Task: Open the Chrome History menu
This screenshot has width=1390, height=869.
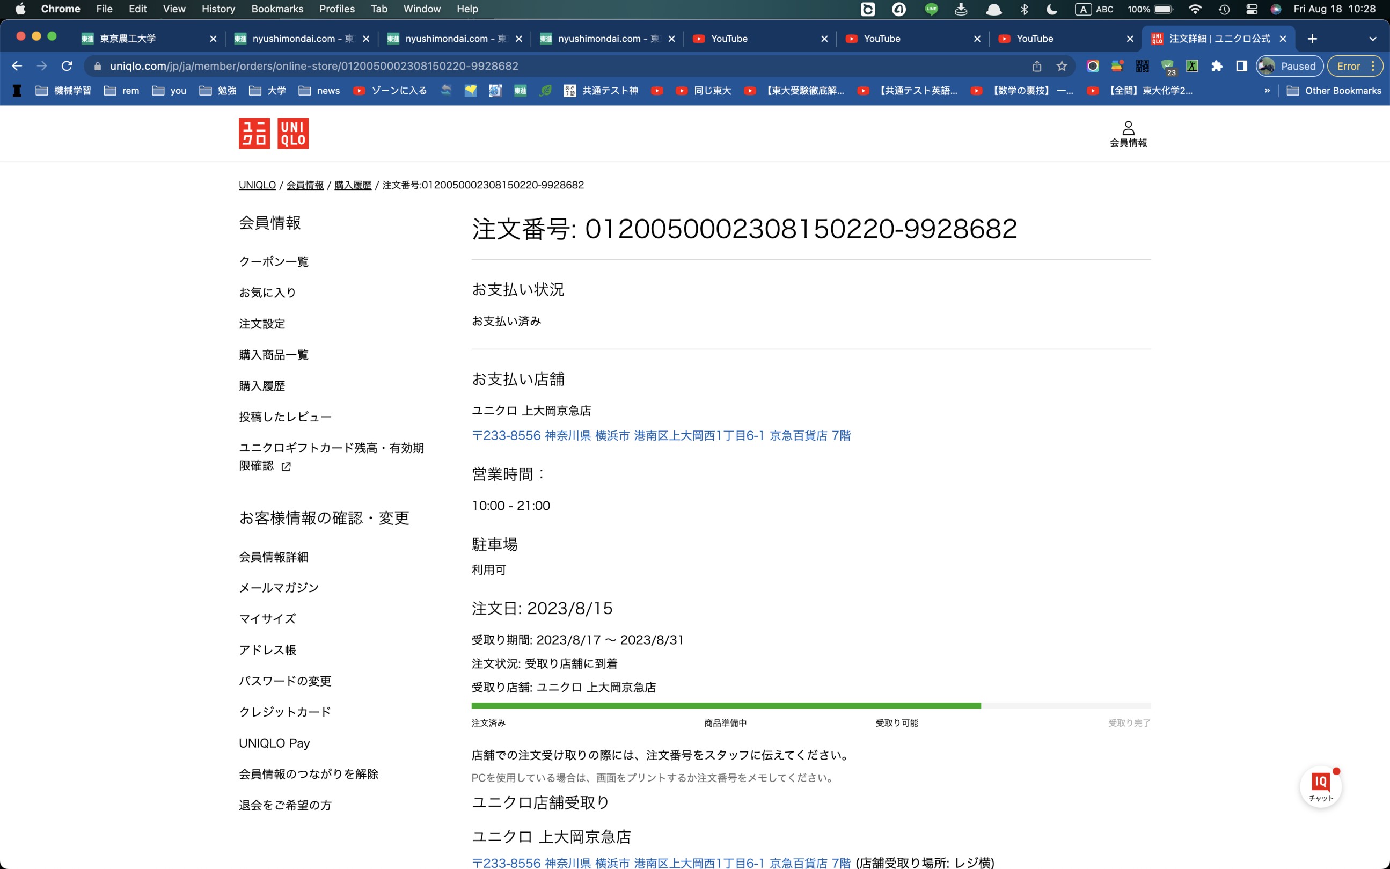Action: (218, 9)
